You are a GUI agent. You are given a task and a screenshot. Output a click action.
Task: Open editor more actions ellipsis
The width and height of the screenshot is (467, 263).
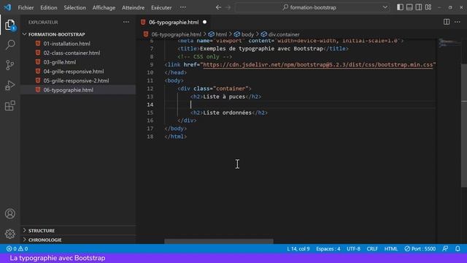(458, 22)
